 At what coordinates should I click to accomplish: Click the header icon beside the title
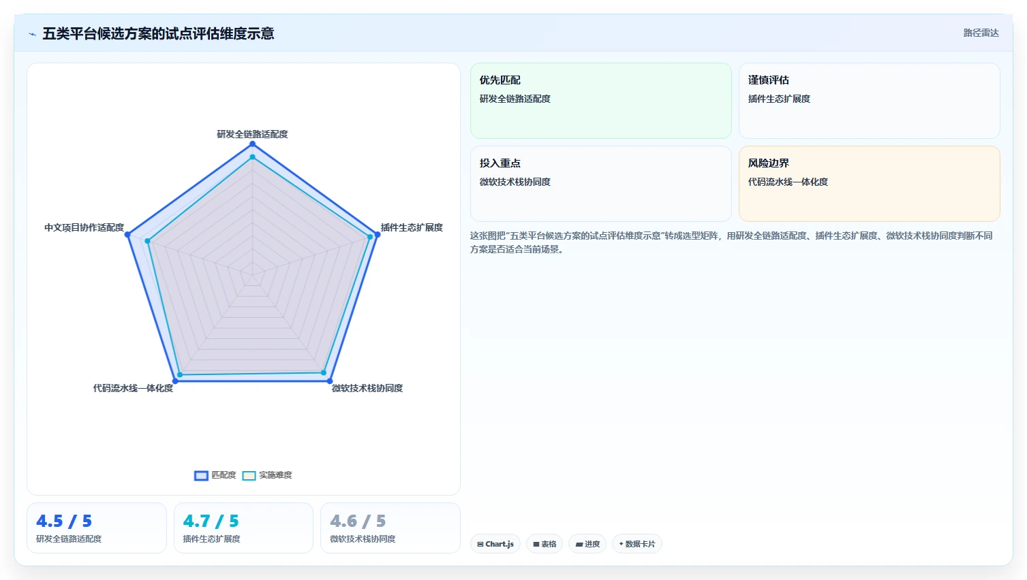(x=32, y=33)
